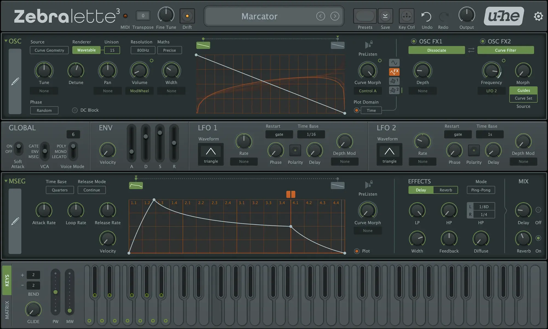Viewport: 548px width, 329px height.
Task: Click the Plot Domain Time button
Action: pos(371,110)
